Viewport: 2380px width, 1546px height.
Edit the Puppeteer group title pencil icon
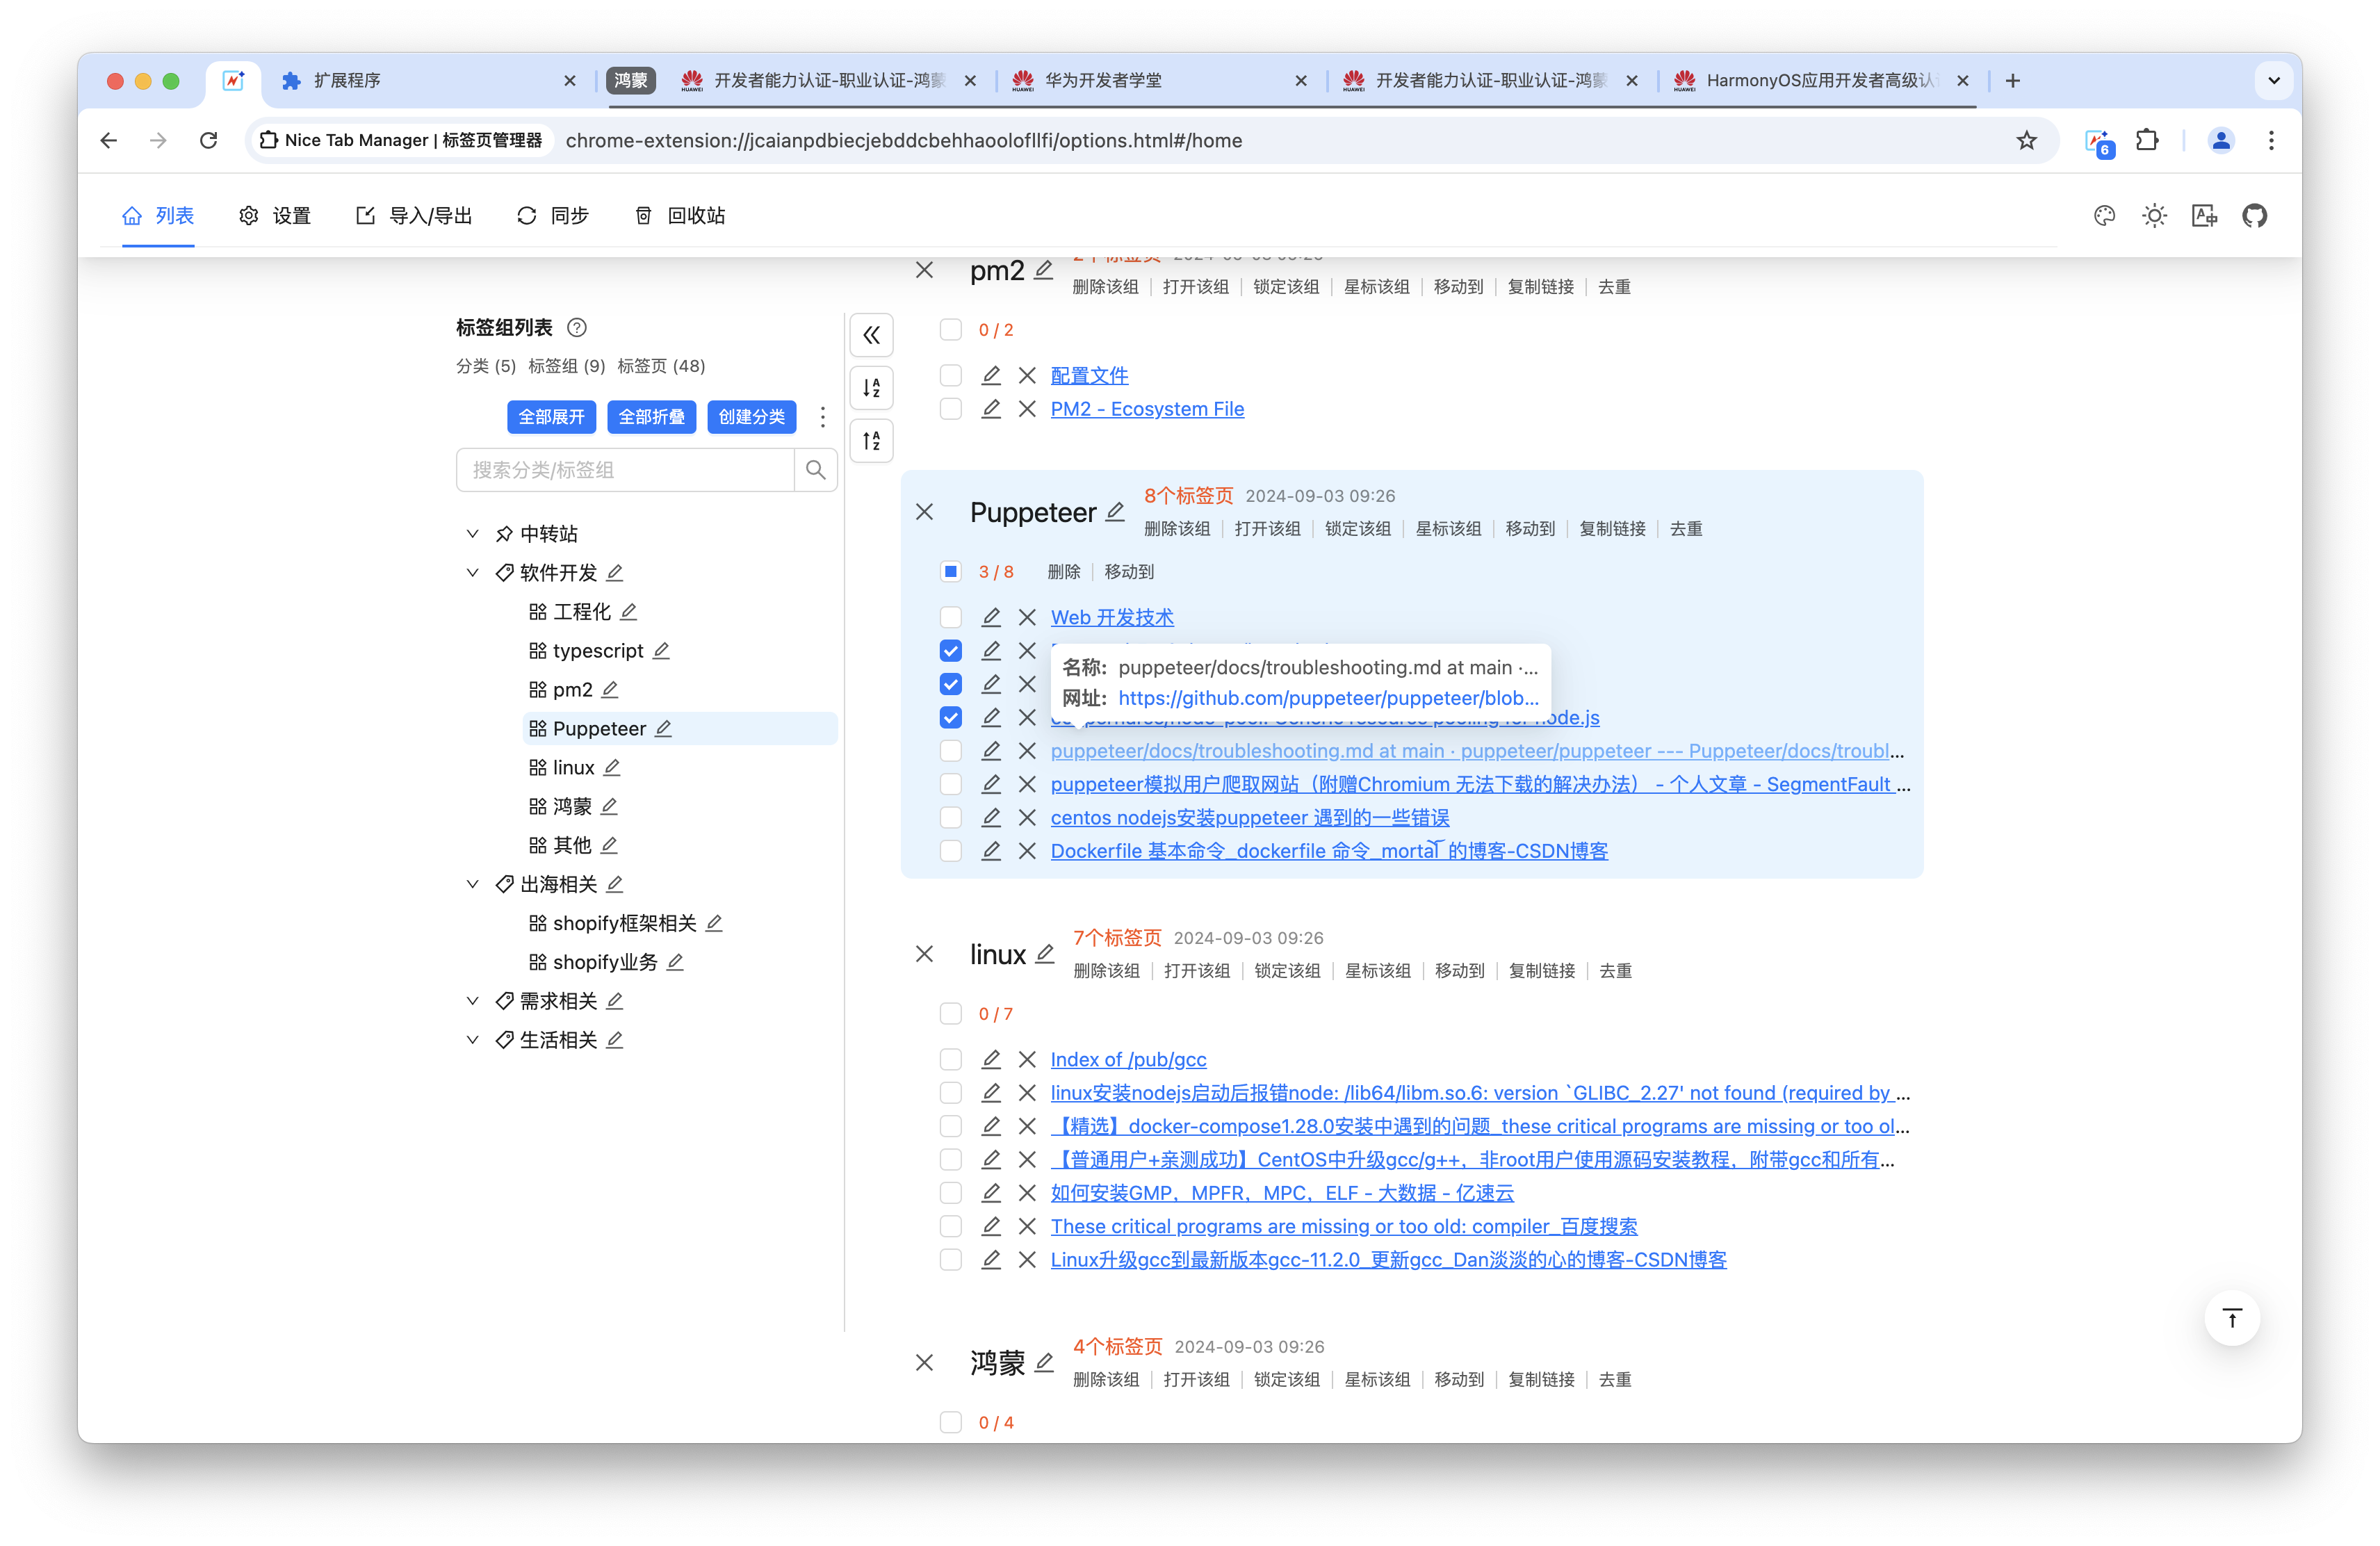click(x=1115, y=512)
